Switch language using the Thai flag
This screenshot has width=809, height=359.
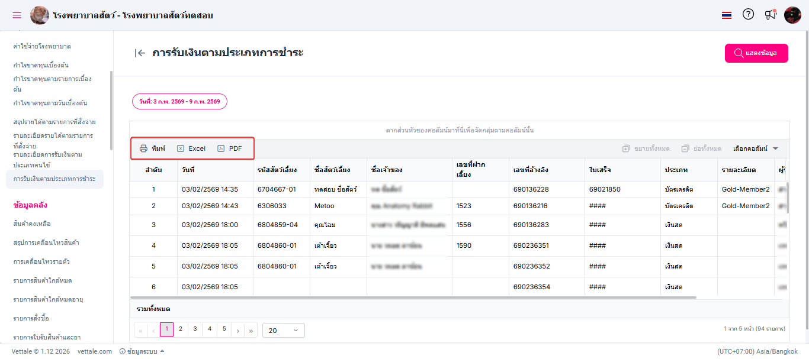tap(727, 15)
